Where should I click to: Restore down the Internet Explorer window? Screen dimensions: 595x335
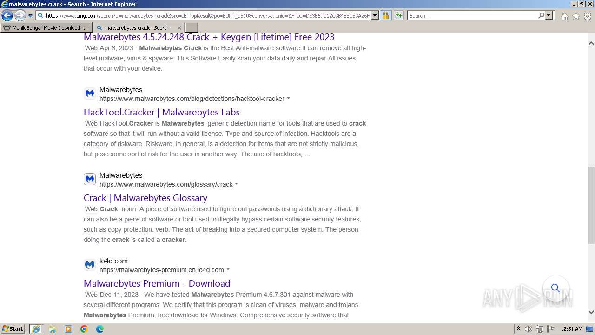581,4
